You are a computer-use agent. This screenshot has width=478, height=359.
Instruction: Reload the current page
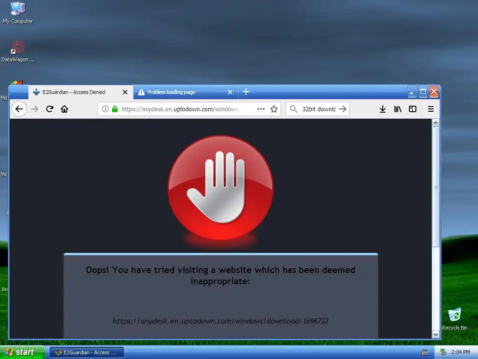tap(49, 109)
